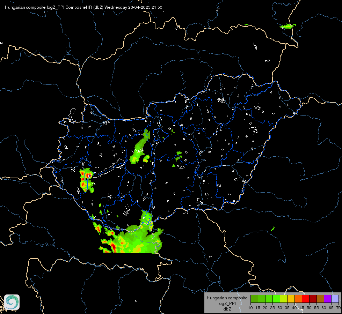
Task: Pick the 45–50 dBZ bright red swatch
Action: [306, 299]
